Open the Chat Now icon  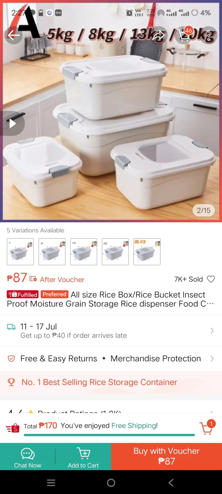[x=28, y=457]
